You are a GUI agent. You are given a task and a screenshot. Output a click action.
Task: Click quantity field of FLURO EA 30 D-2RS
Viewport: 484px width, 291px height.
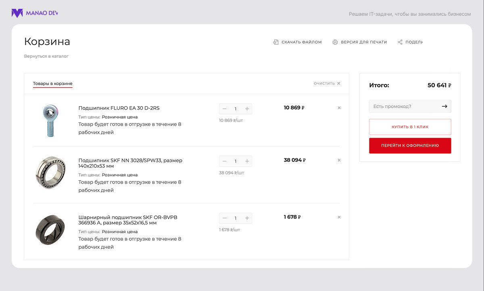[236, 109]
